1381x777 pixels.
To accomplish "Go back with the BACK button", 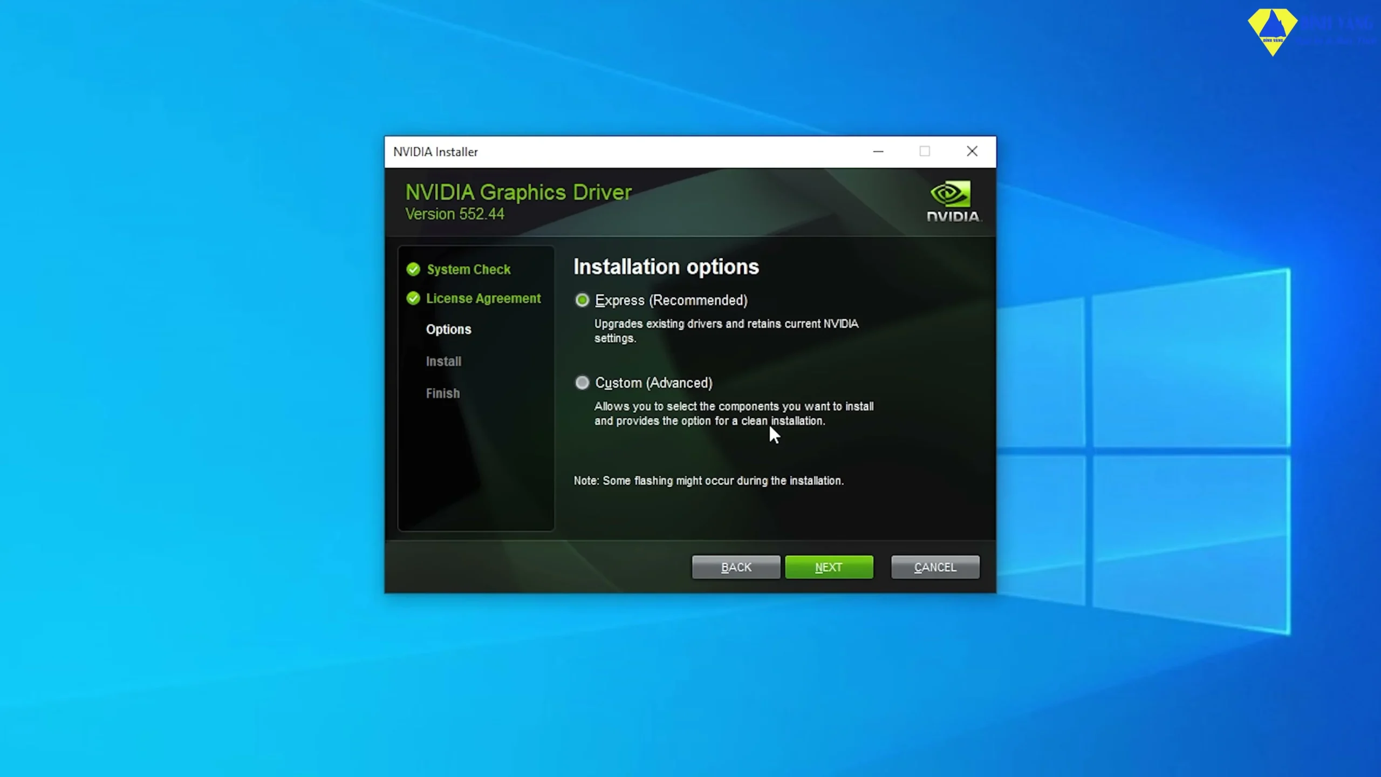I will click(736, 567).
